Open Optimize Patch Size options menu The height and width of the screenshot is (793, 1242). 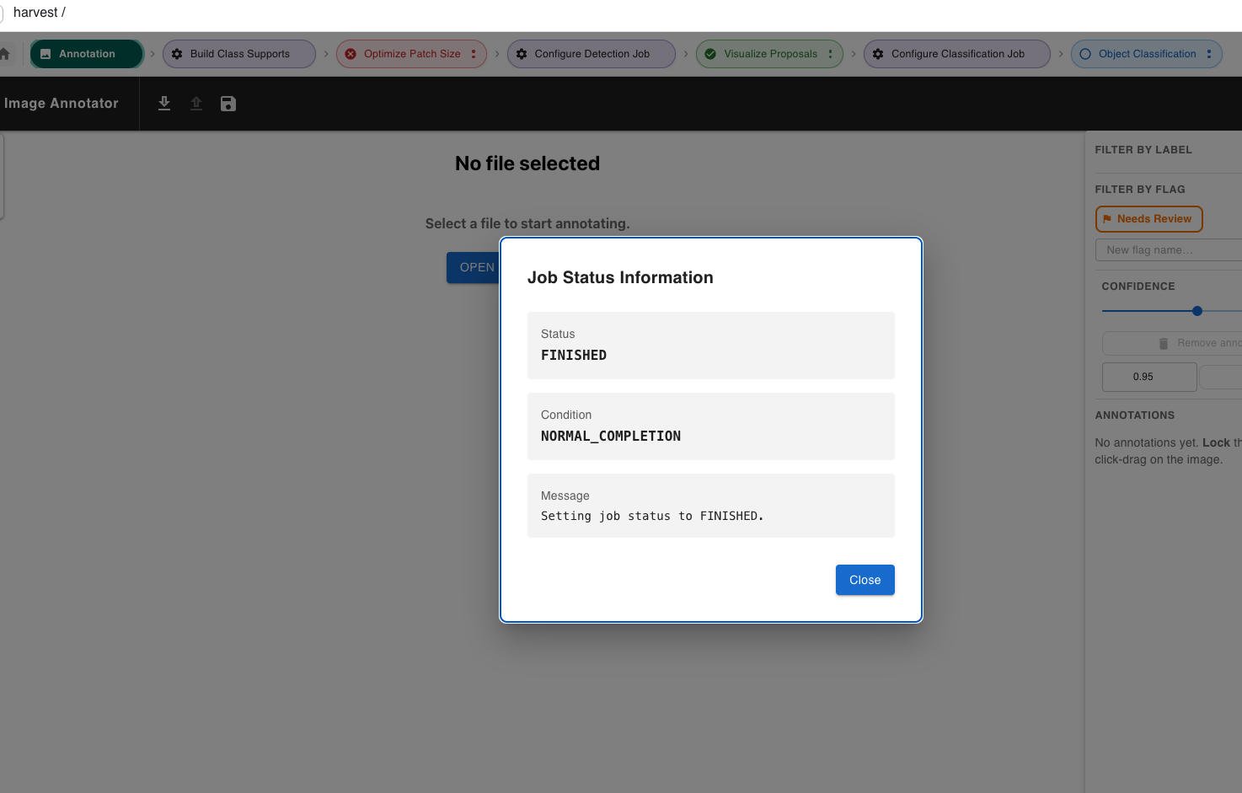pos(474,54)
